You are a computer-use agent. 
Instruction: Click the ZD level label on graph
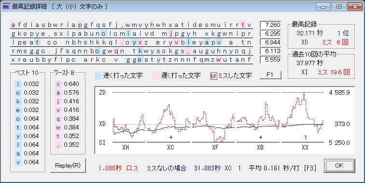click(x=102, y=93)
